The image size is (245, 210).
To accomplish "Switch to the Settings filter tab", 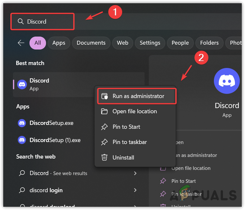I will coord(150,43).
